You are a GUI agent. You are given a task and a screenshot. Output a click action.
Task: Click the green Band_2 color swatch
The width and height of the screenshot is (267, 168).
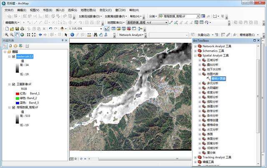18,98
